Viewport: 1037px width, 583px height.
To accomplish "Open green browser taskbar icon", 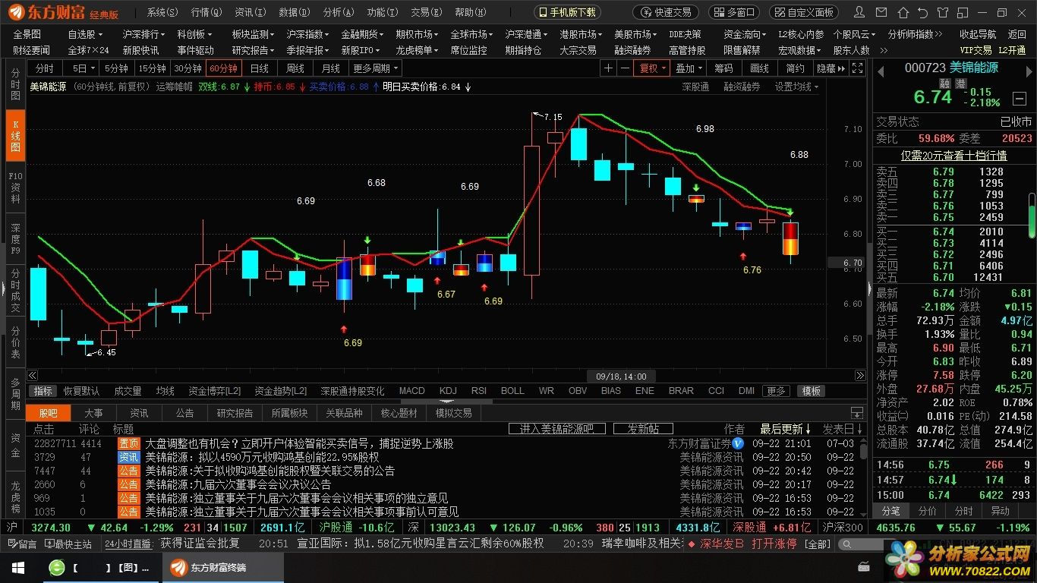I will (56, 567).
